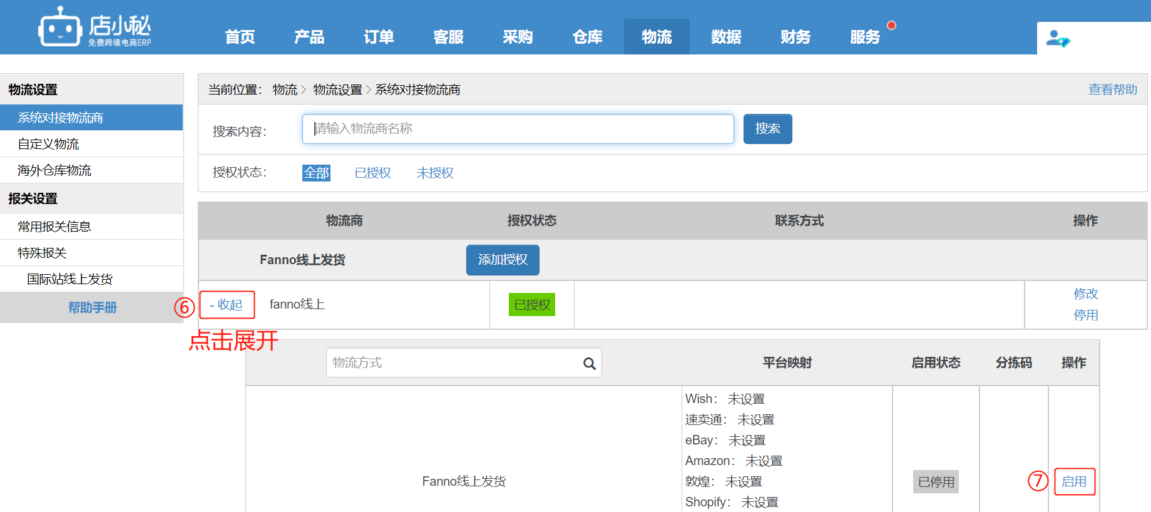
Task: Filter authorization status by 已授权
Action: [372, 173]
